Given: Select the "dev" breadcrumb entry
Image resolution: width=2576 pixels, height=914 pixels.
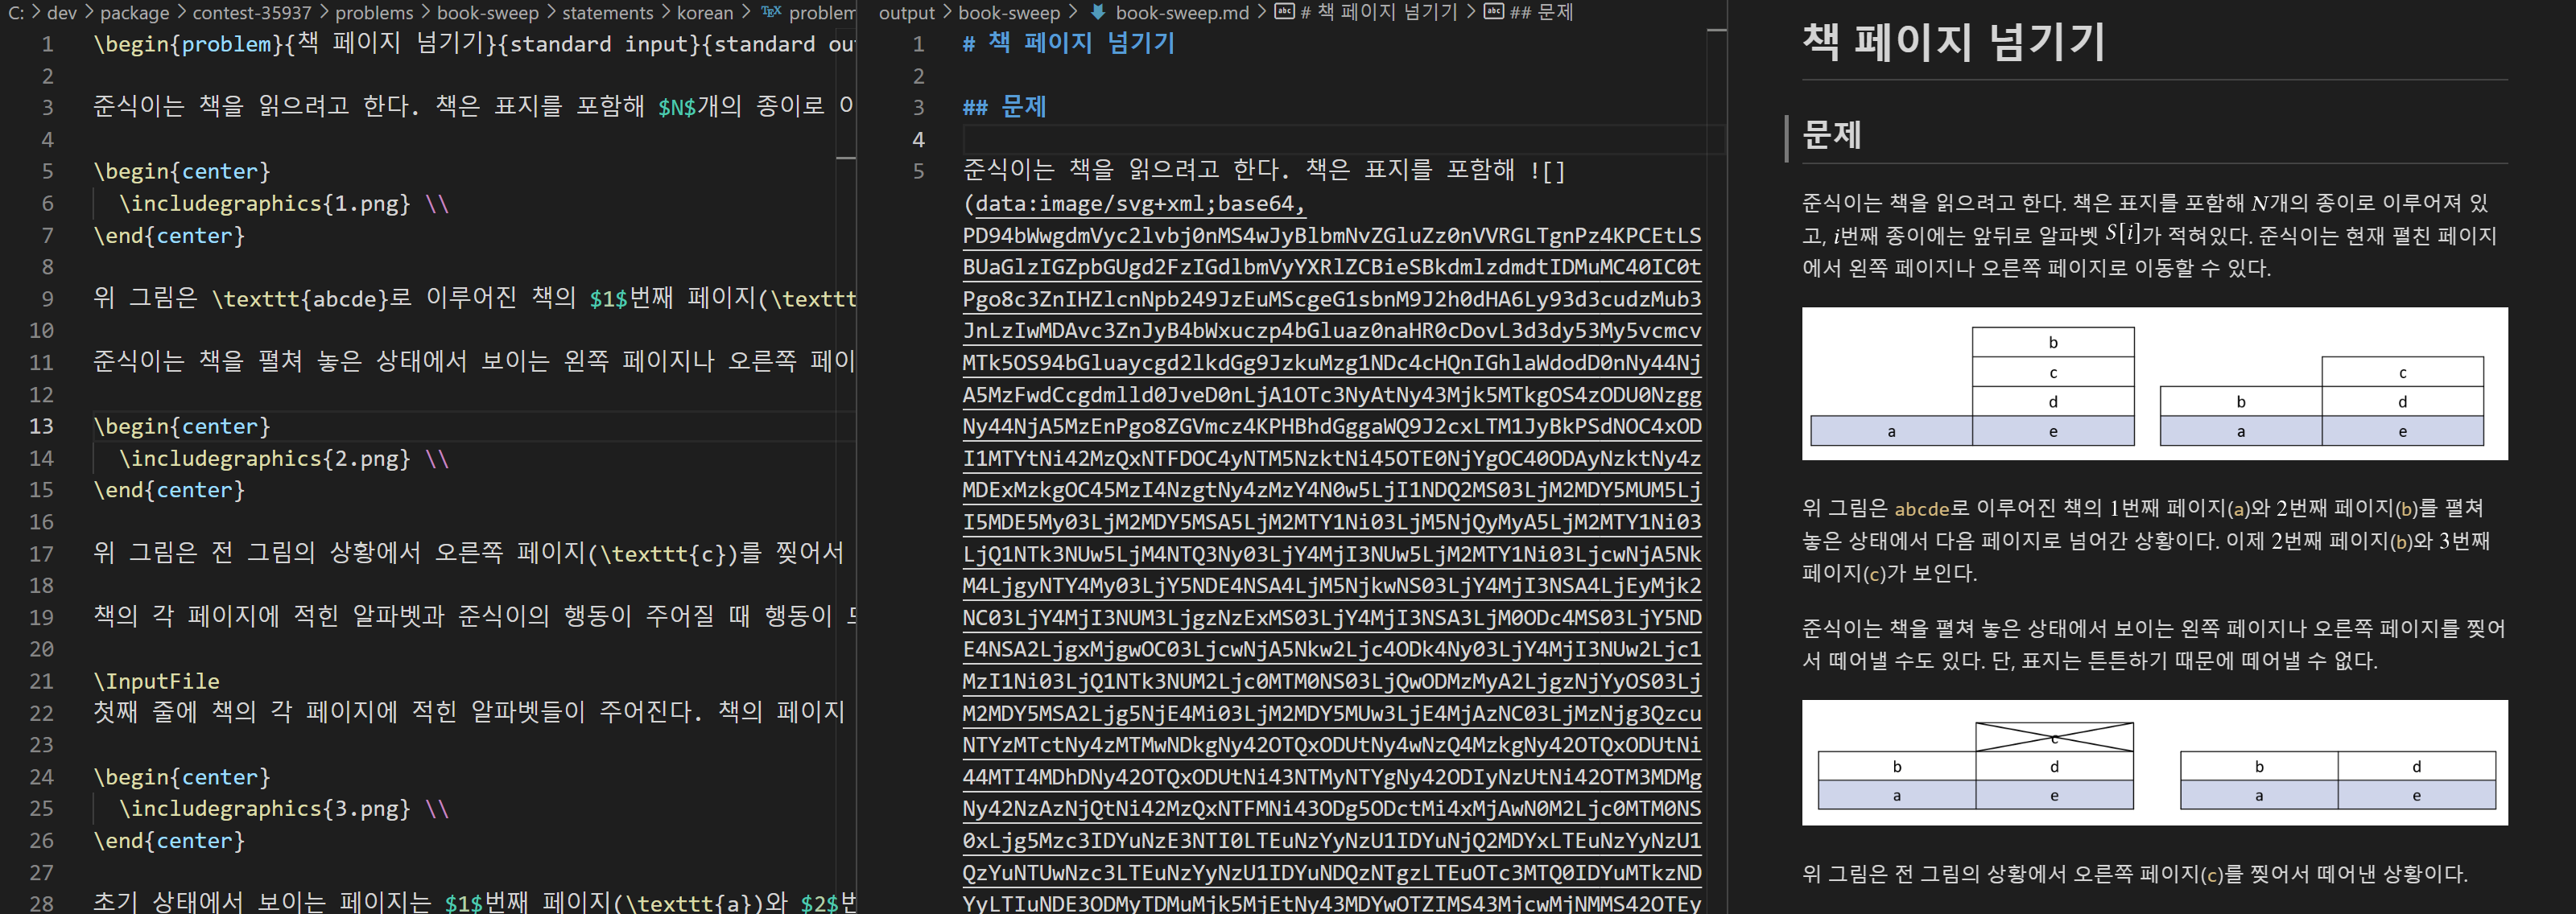Looking at the screenshot, I should pos(62,12).
